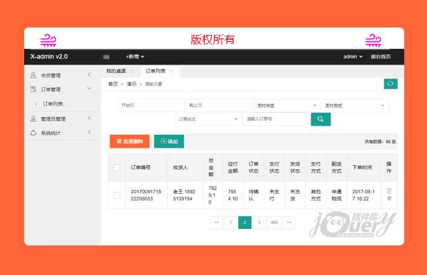Screen dimensions: 427x275
Task: Expand 系统统计 using its chevron arrow
Action: 90,132
